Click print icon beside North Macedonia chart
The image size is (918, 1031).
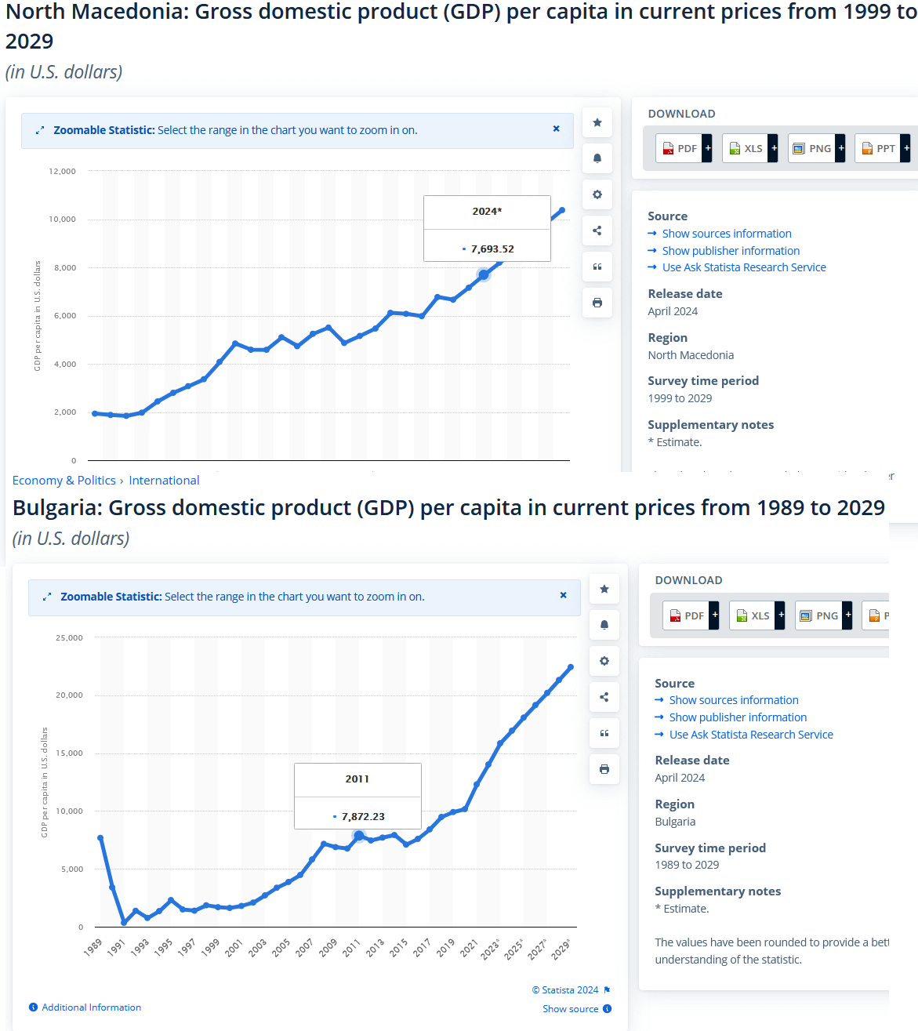coord(597,303)
